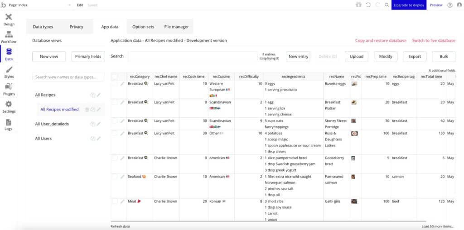This screenshot has width=464, height=230.
Task: Open the Edit menu in top bar
Action: 80,5
